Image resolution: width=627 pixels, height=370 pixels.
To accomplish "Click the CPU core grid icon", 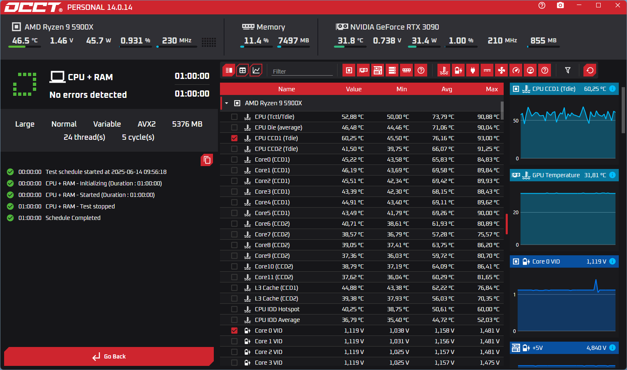I will 209,42.
